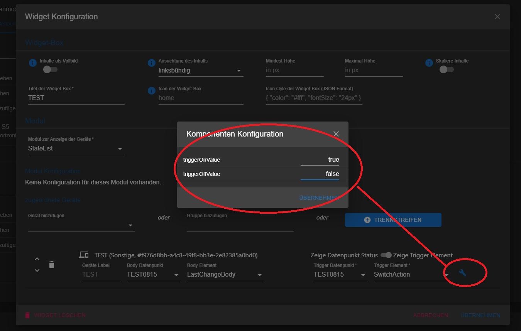521x331 pixels.
Task: Click ÜBERNEHMEN at bottom of Widget Konfiguration
Action: tap(480, 315)
